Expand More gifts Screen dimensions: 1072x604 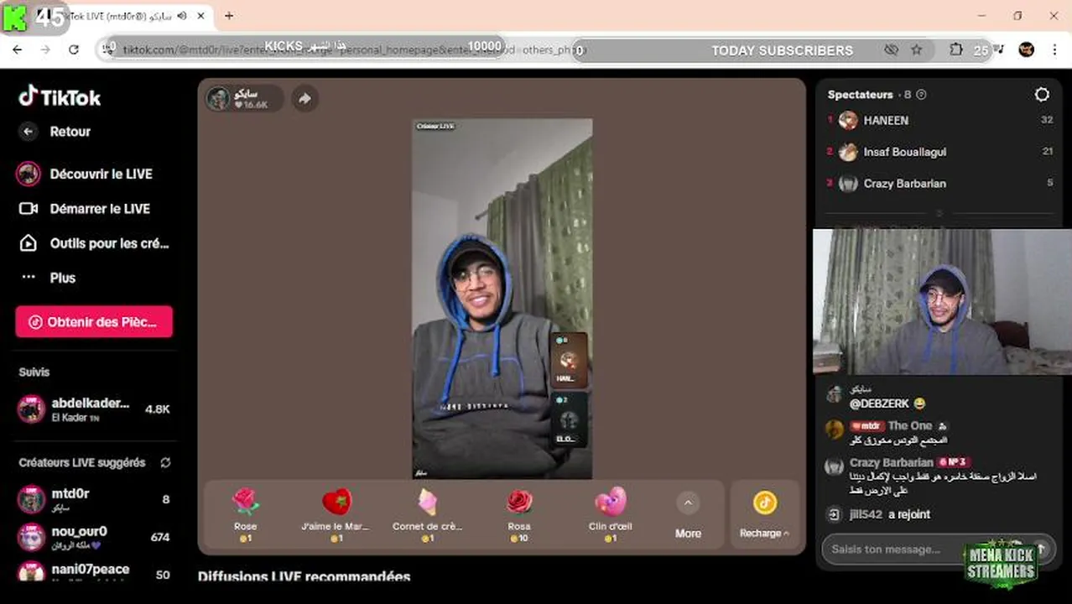pyautogui.click(x=688, y=515)
